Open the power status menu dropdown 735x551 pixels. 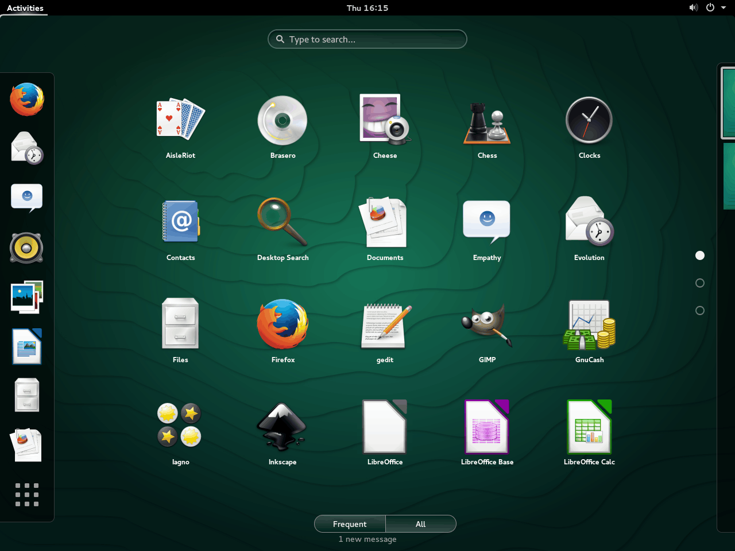[x=711, y=8]
